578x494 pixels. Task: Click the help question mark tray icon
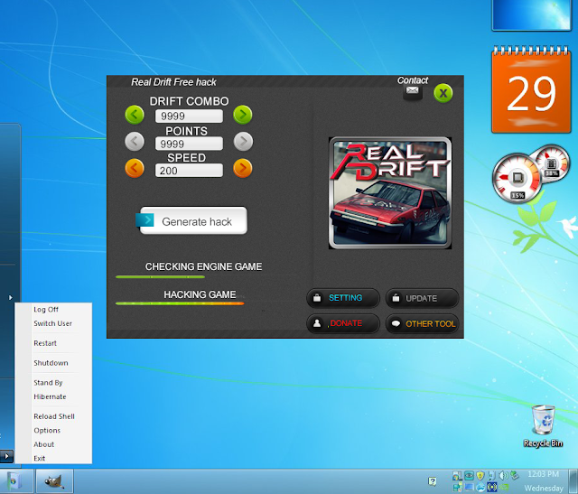[432, 480]
